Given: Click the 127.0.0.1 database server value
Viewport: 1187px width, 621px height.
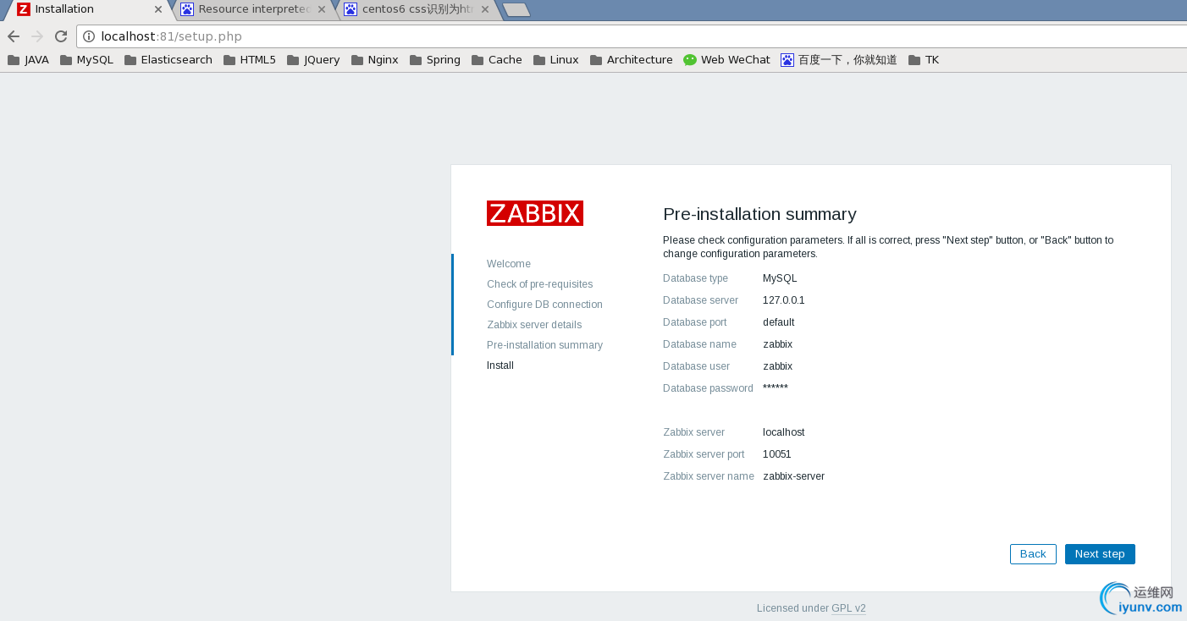Looking at the screenshot, I should point(784,300).
